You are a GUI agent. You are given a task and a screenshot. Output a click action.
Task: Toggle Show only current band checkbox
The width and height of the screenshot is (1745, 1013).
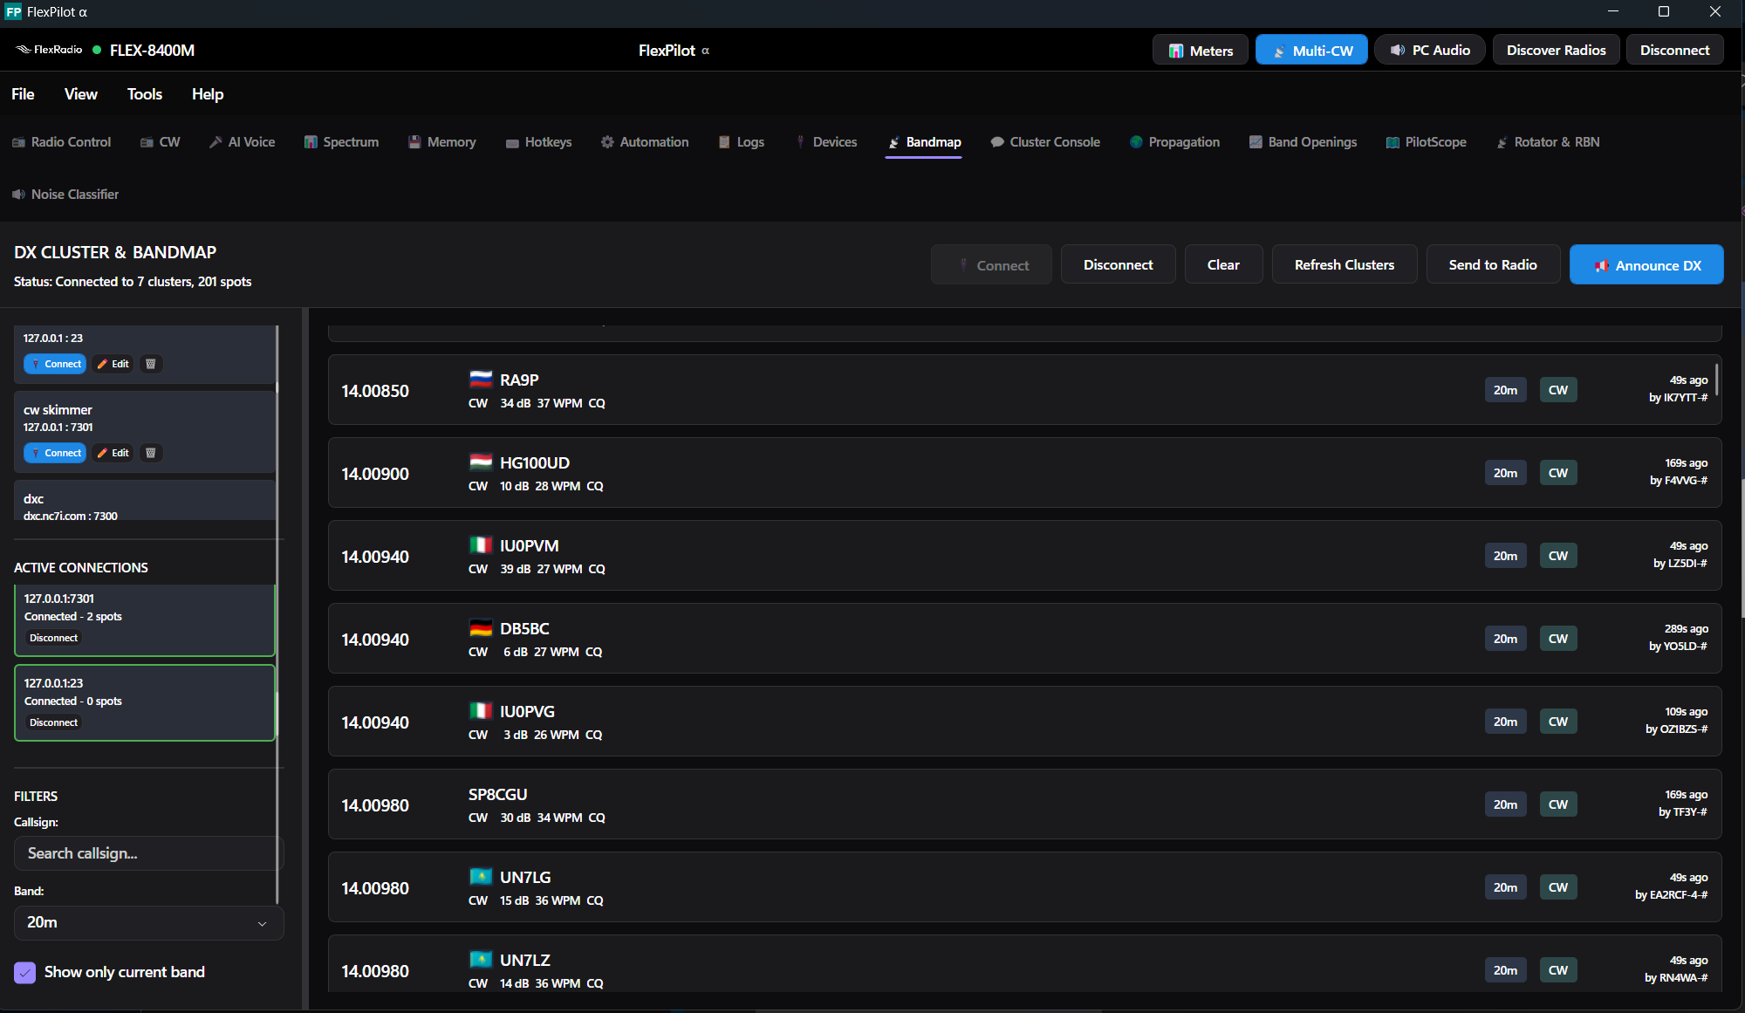(25, 972)
